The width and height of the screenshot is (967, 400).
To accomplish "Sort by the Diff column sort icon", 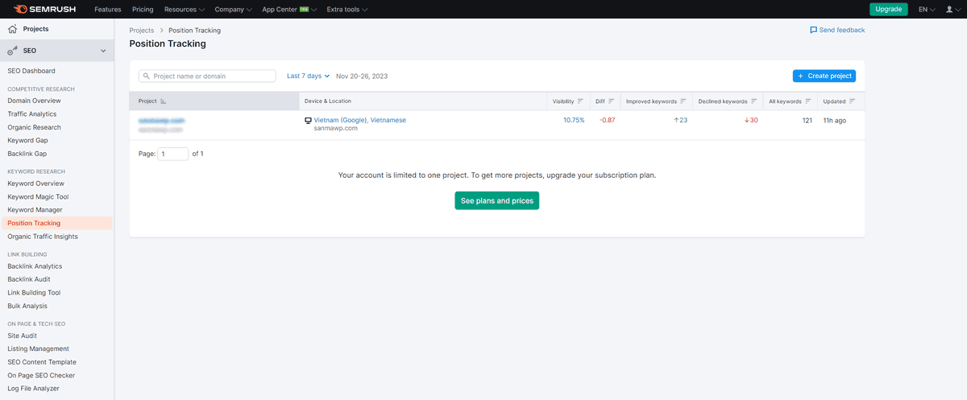I will coord(611,101).
